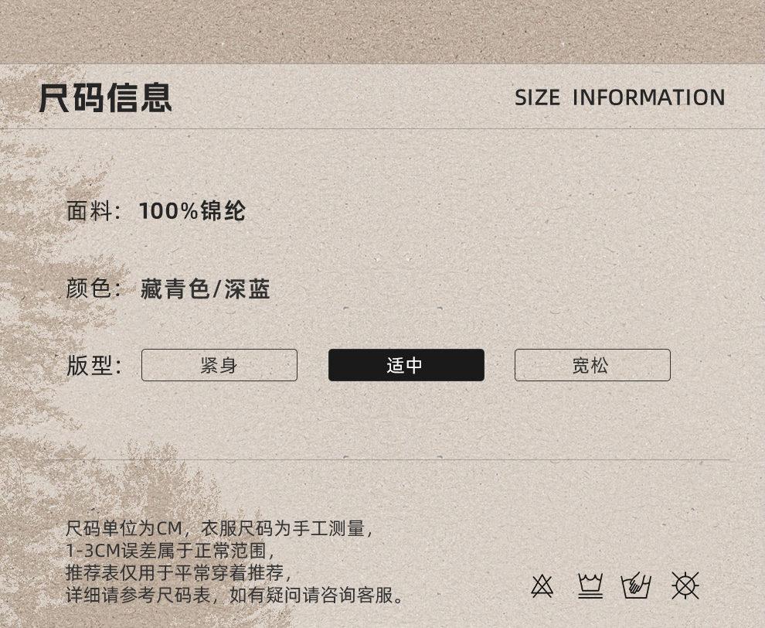Screen dimensions: 765x628
Task: Select the 紧身 fit option
Action: 219,365
